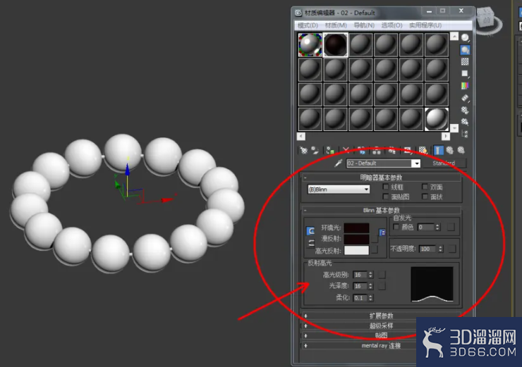Enable the 面贴图 face map checkbox
This screenshot has width=522, height=367.
click(386, 197)
